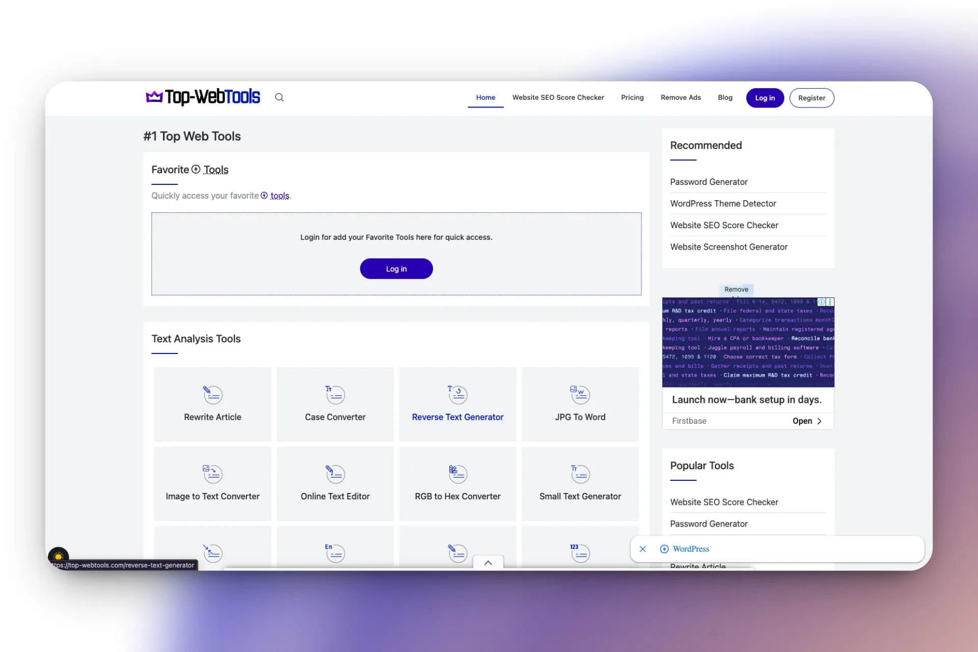Click Log in in Favorite Tools box
Viewport: 978px width, 652px height.
coord(396,268)
